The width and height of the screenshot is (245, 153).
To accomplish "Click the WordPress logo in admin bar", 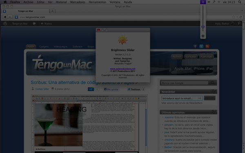I will coord(5,24).
